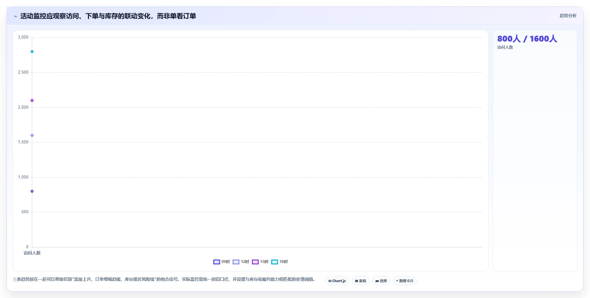Click the 进度 tag chip
Screen dimensions: 590x298
(x=381, y=281)
